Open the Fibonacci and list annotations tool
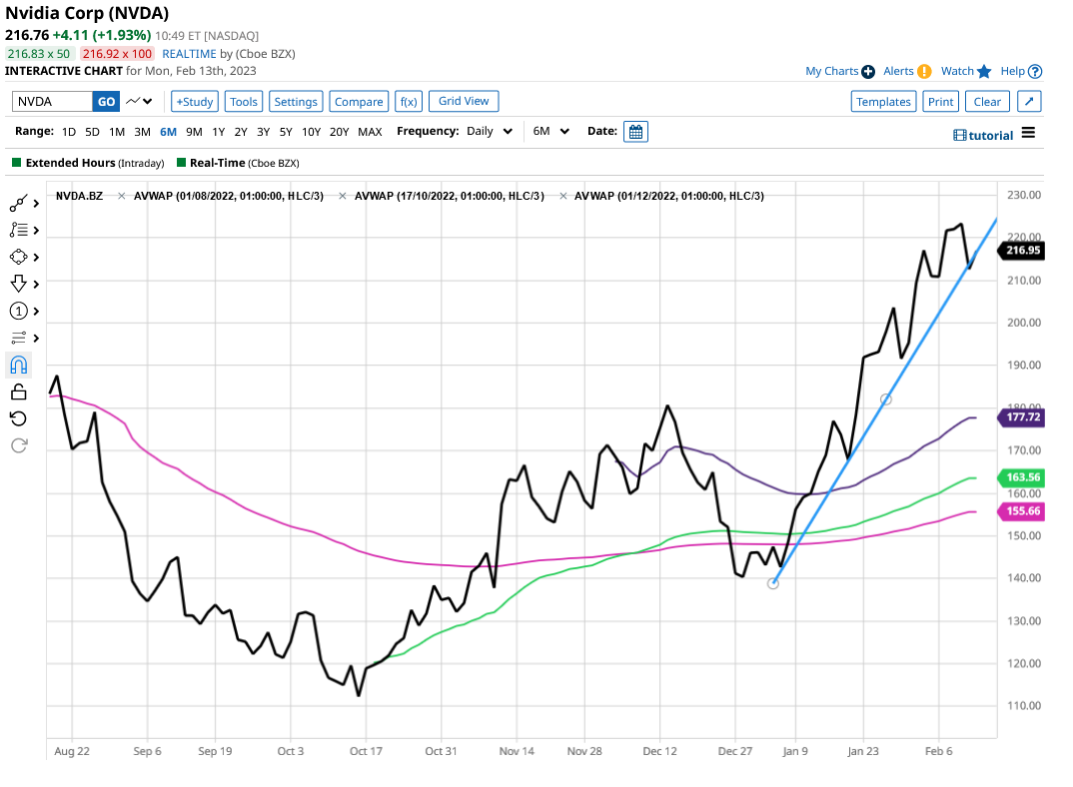The width and height of the screenshot is (1073, 787). click(18, 230)
